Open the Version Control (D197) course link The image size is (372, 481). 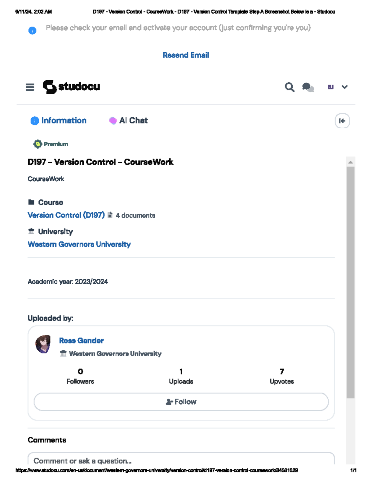pyautogui.click(x=66, y=215)
